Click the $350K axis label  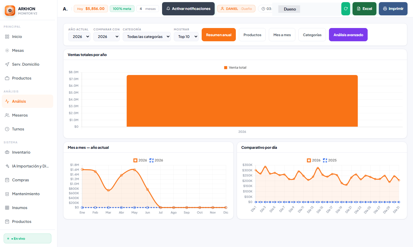(x=247, y=165)
